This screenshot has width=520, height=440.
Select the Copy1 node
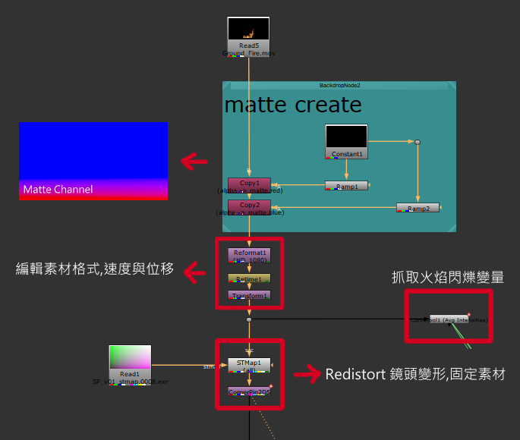(249, 183)
